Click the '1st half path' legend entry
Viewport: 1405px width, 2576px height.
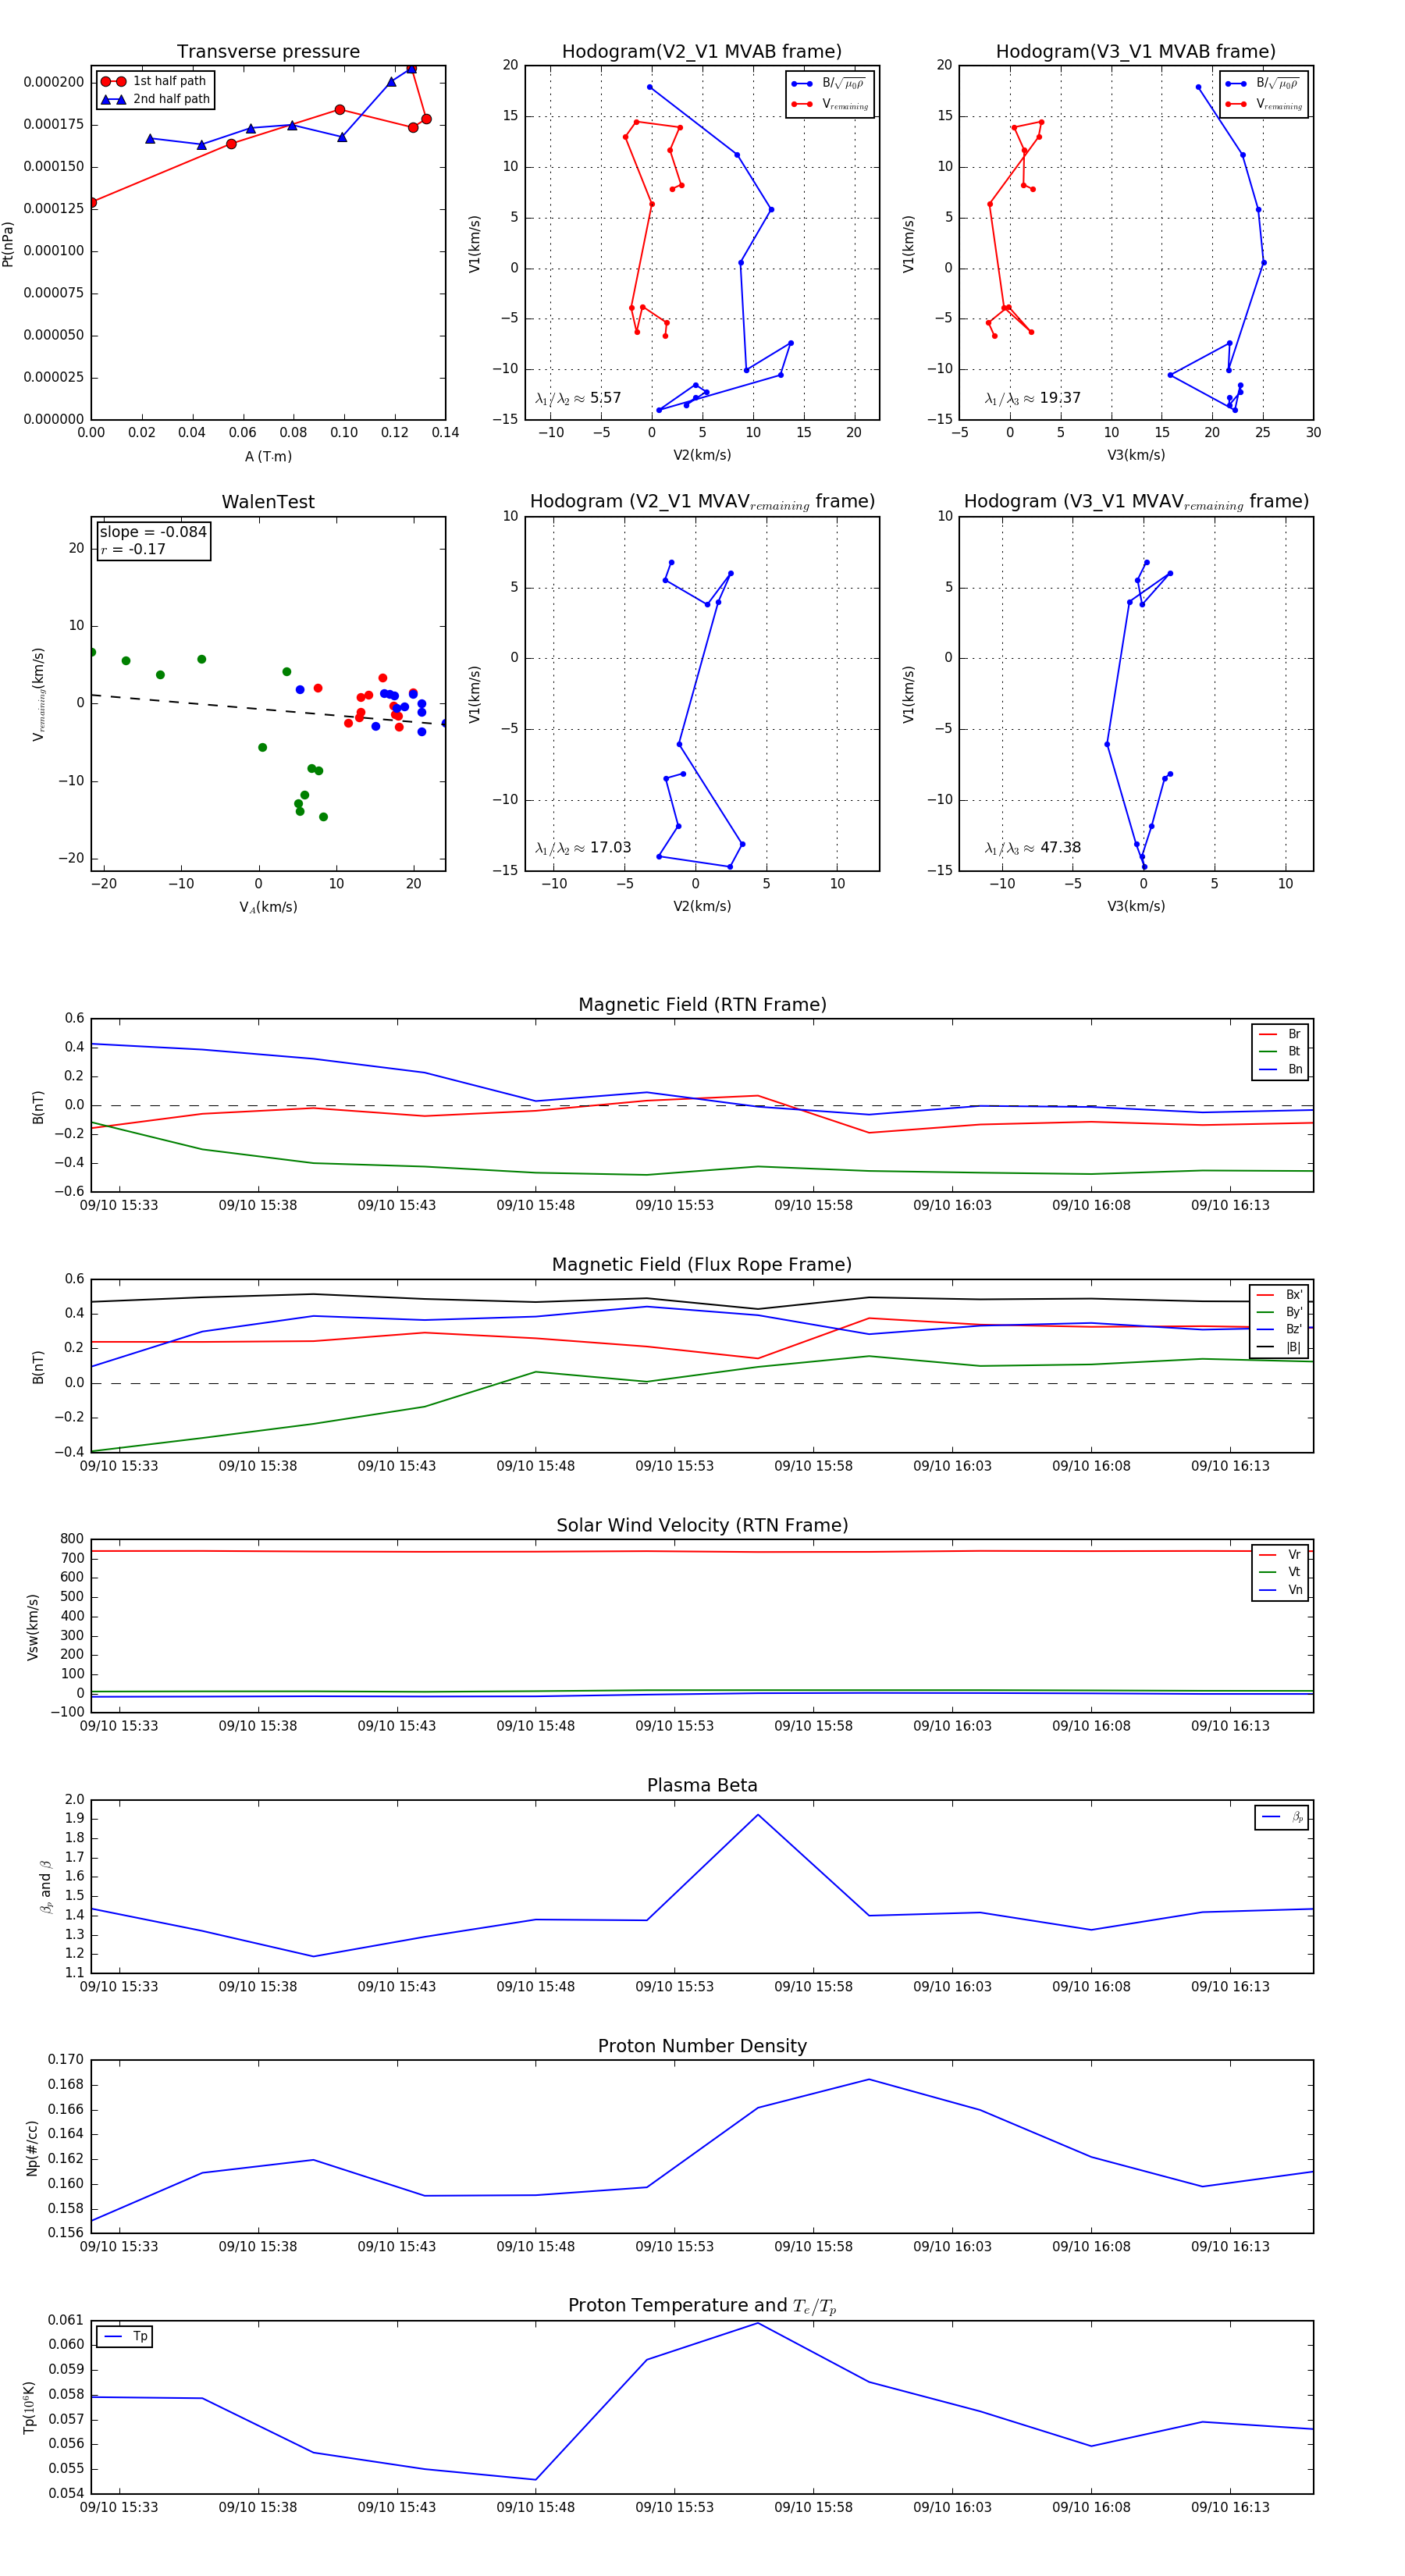coord(155,81)
